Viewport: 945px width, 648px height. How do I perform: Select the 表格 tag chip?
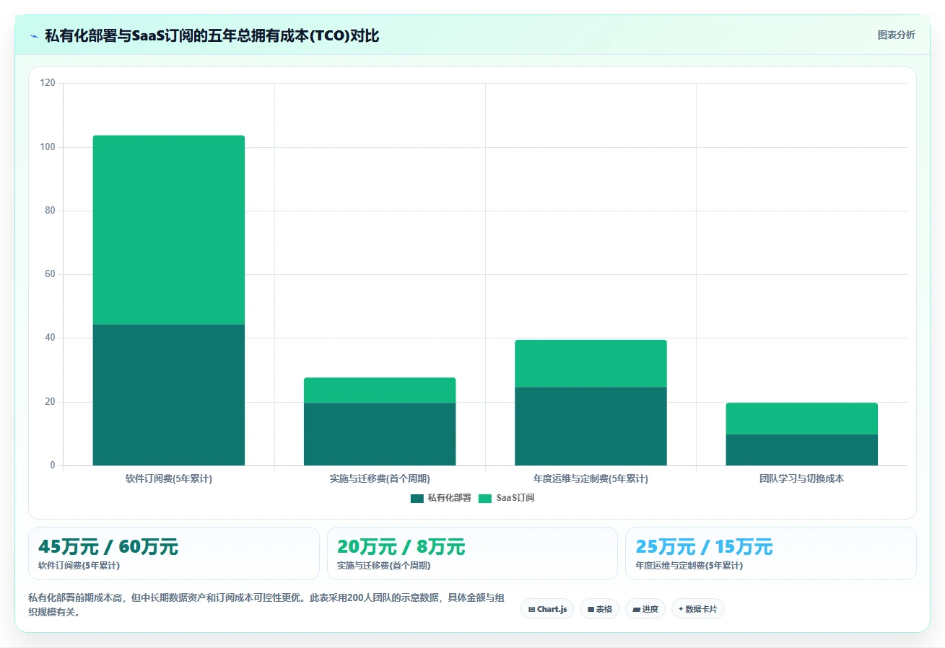point(599,609)
